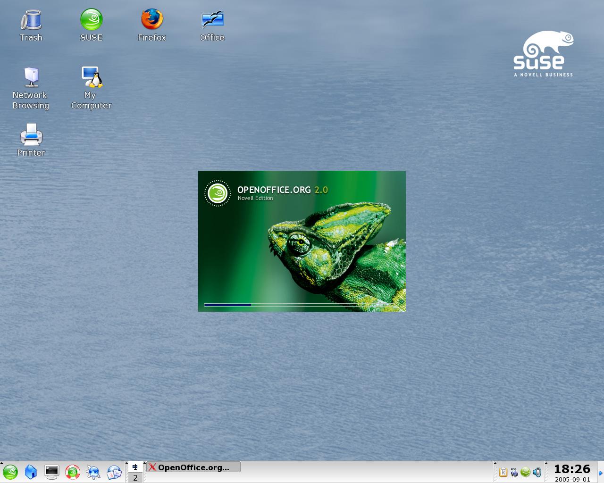Open the SUSE help center lifebuoy icon
This screenshot has height=483, width=604.
(x=73, y=472)
